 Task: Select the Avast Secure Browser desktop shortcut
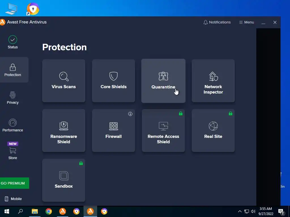[33, 9]
